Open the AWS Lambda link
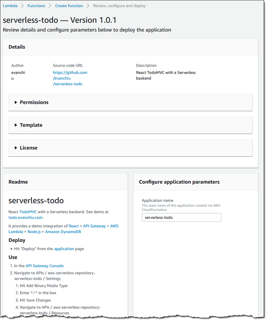 [114, 226]
